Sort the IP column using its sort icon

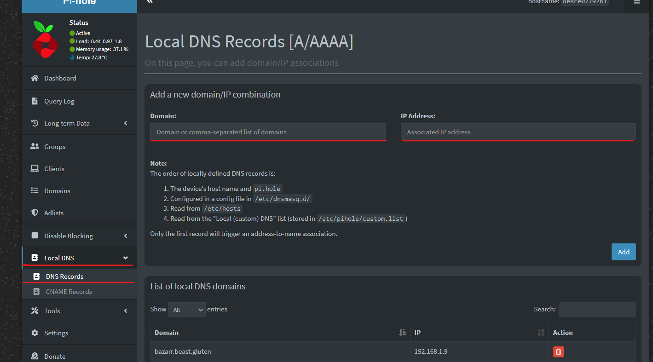(540, 332)
